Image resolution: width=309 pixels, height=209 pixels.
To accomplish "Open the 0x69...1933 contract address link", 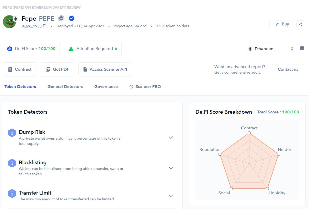I will 31,26.
